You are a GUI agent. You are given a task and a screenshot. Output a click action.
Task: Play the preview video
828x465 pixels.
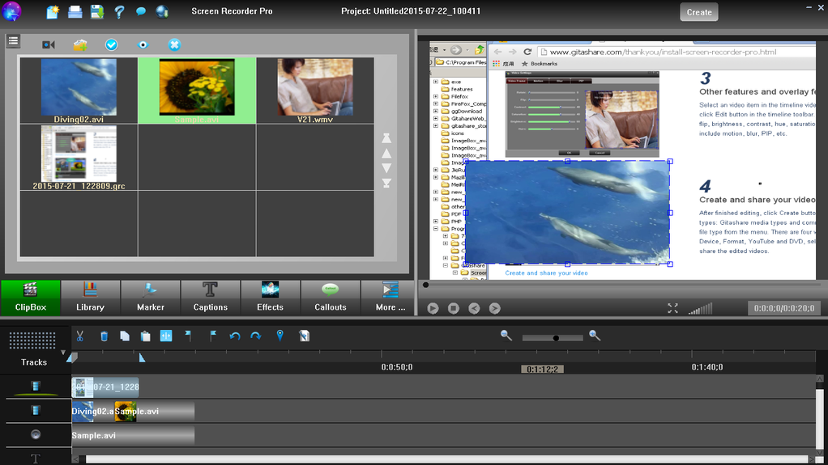pyautogui.click(x=433, y=308)
